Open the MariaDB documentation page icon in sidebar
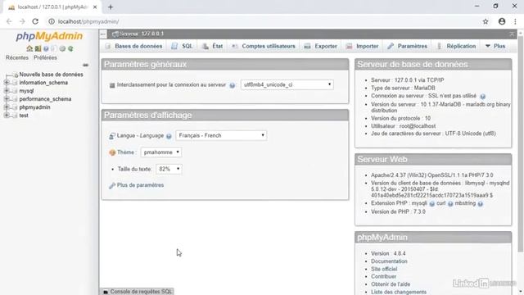The width and height of the screenshot is (524, 295). 54,48
